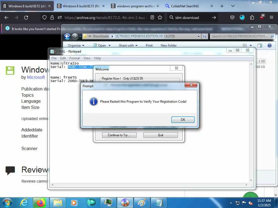Click Explorer back arrow button
Viewport: 278px width, 208px height.
(67, 37)
